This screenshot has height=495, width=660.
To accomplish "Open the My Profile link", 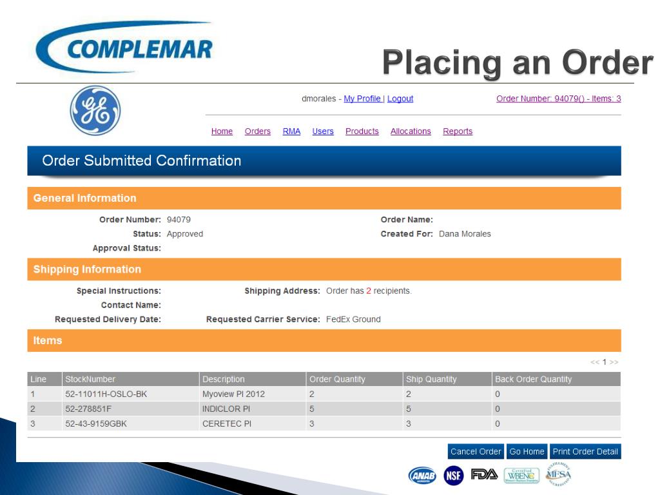I will tap(362, 99).
